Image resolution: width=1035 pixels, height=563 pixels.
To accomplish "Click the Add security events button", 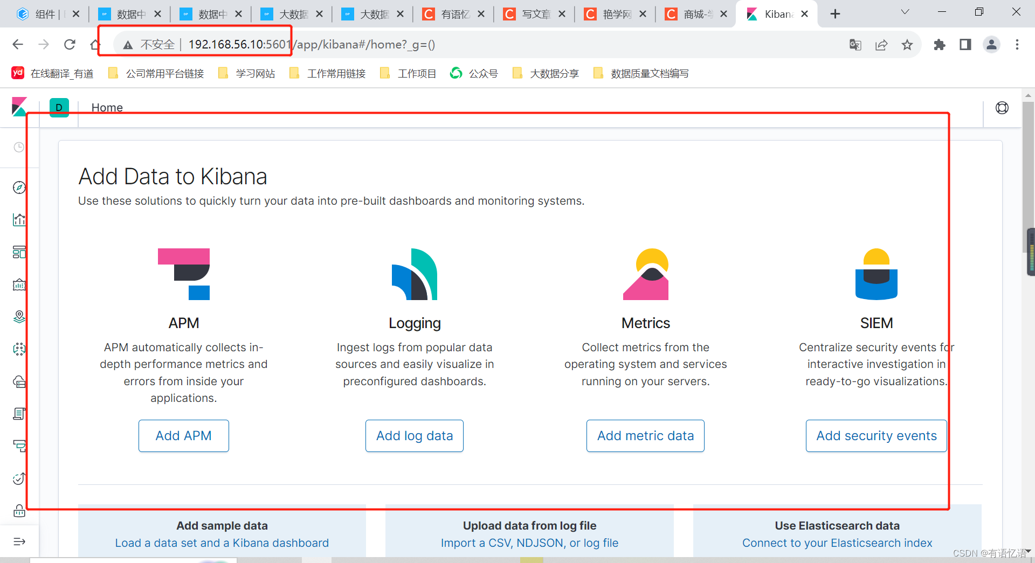I will [x=877, y=436].
